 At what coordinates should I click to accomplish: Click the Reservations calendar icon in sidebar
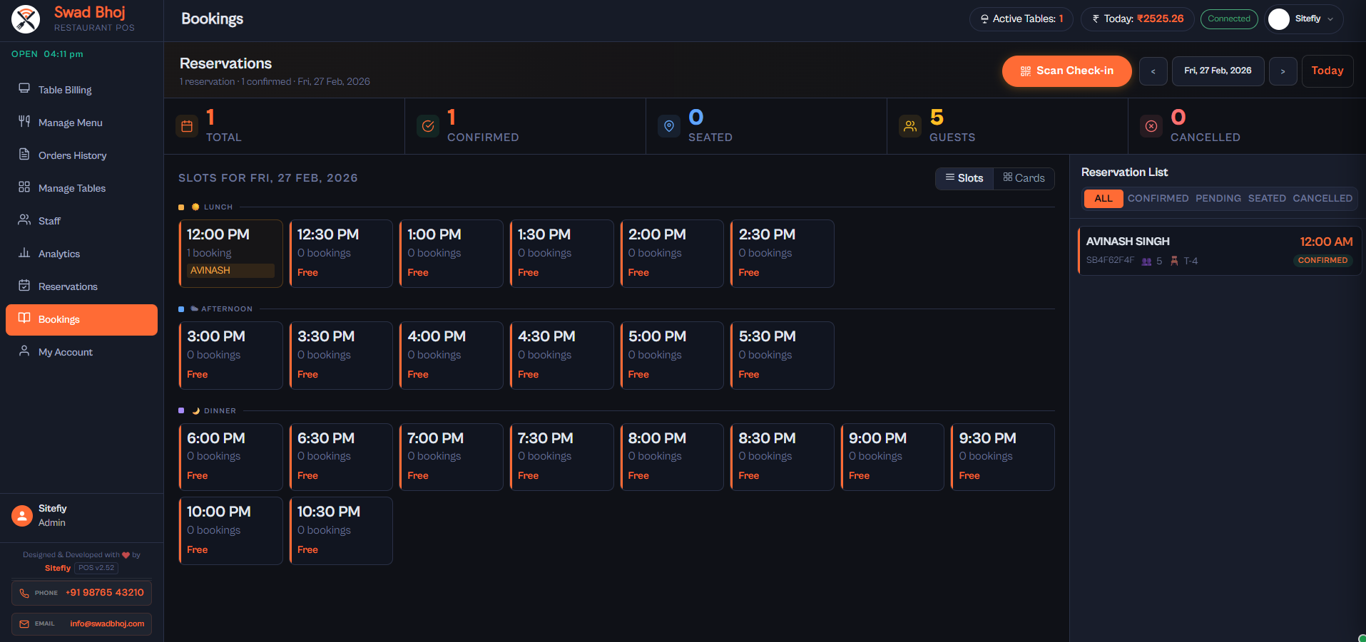pos(24,286)
